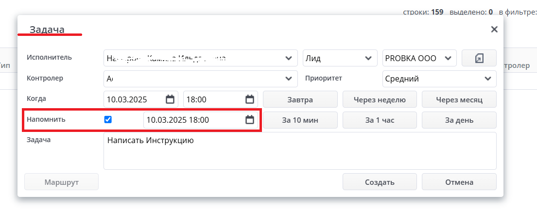This screenshot has width=537, height=211.
Task: Cancel with the Отмена button
Action: click(459, 182)
